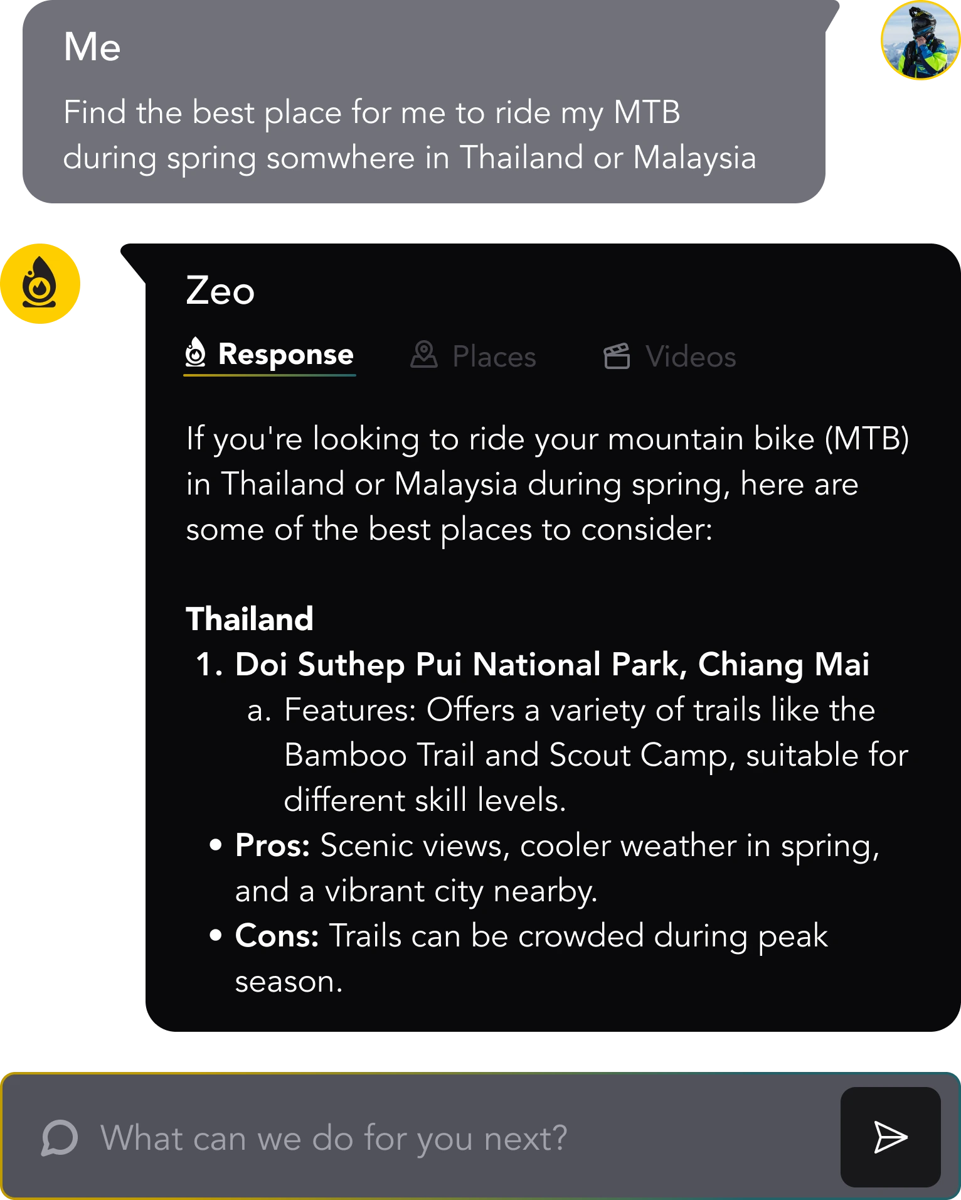Click the map pin Places icon
This screenshot has width=961, height=1200.
[x=424, y=355]
